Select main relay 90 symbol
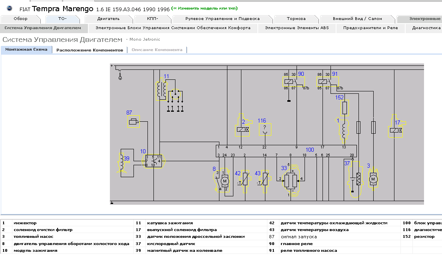Viewport: 442px width, 259px height. coord(293,82)
